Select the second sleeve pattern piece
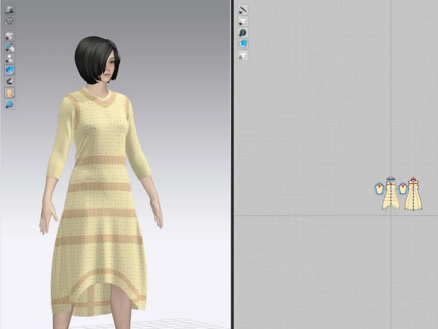This screenshot has width=438, height=329. click(x=403, y=190)
